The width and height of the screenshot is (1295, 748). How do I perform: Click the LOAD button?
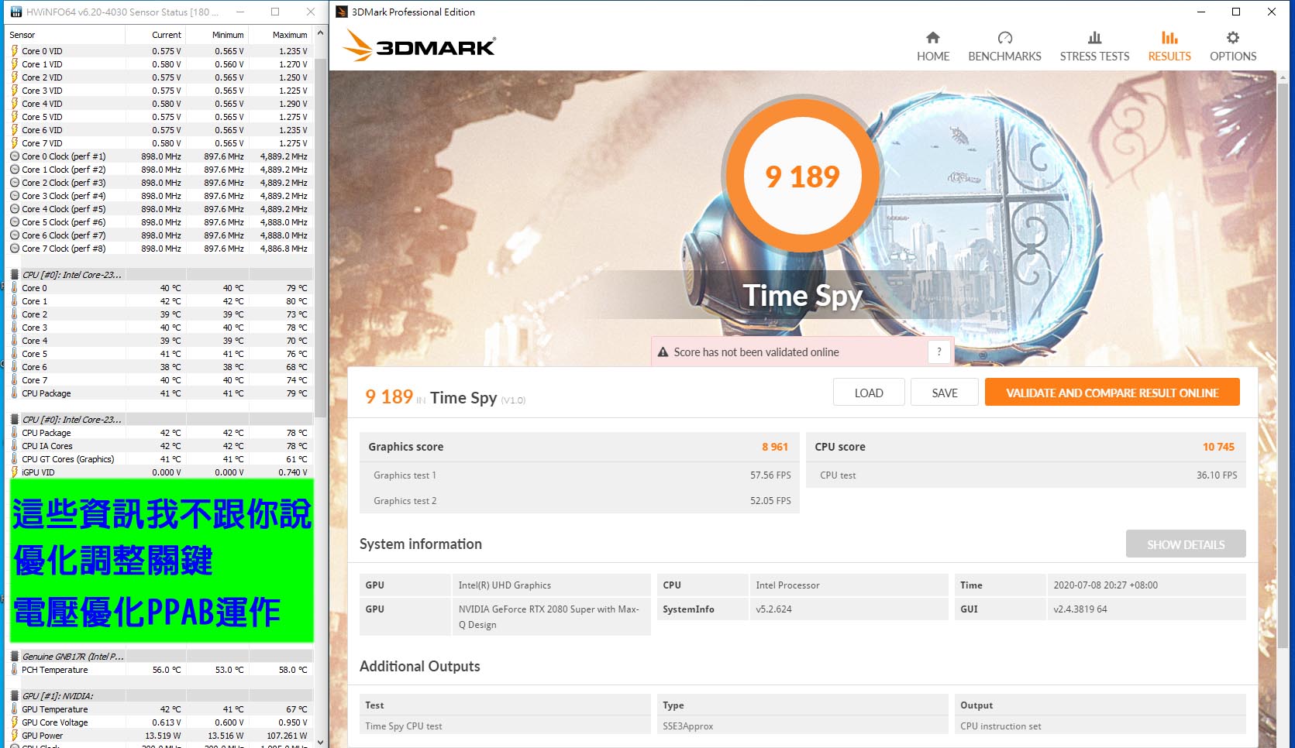(x=869, y=393)
